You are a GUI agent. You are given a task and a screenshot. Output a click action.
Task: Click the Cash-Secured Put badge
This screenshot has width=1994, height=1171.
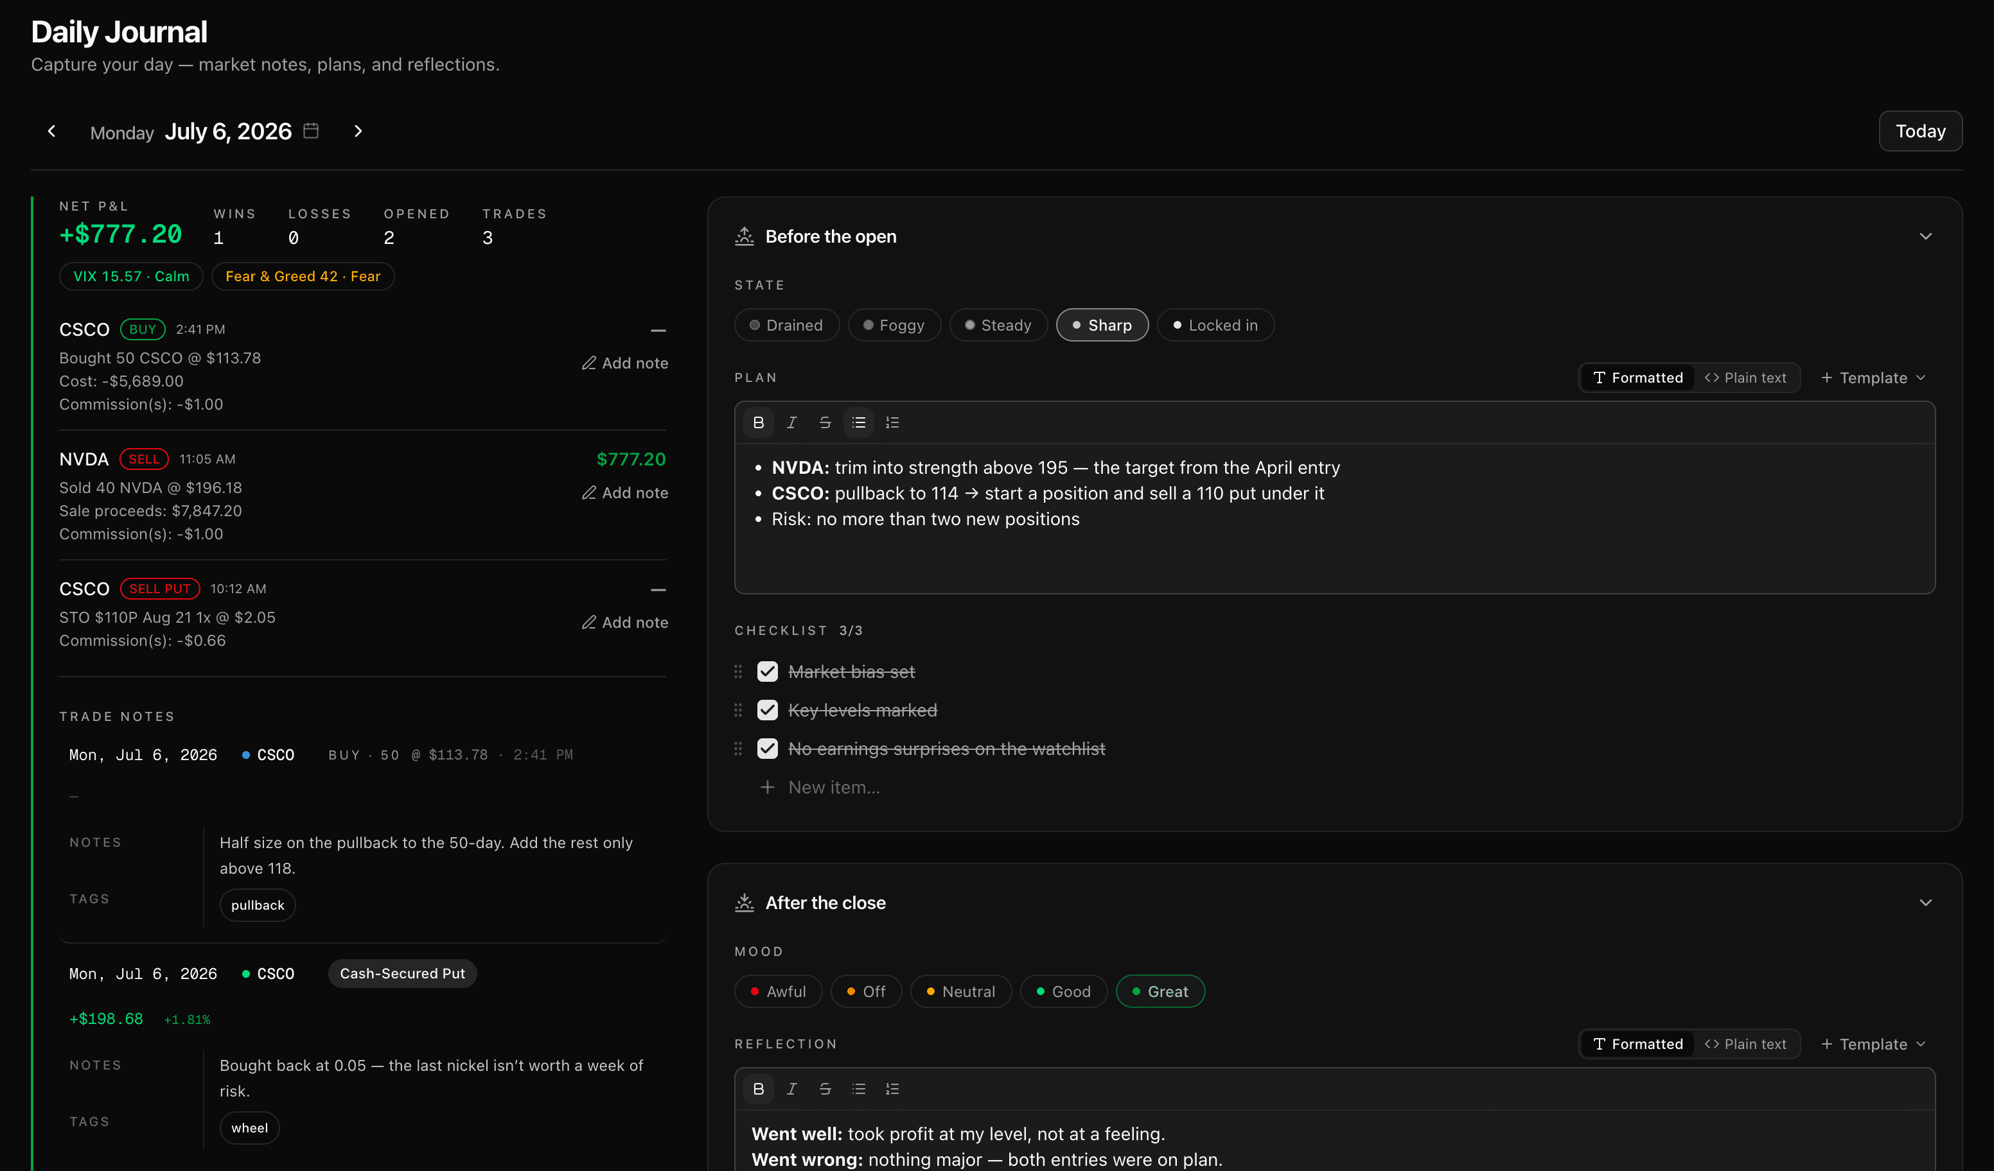click(x=403, y=974)
